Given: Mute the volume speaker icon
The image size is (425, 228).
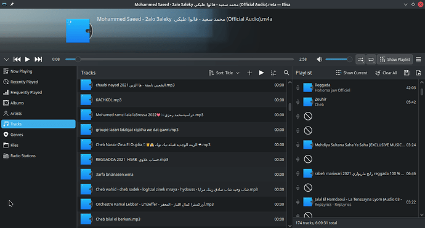Looking at the screenshot, I should 319,59.
